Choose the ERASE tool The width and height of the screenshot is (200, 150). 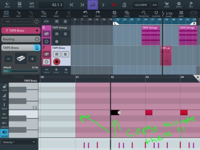point(44,14)
